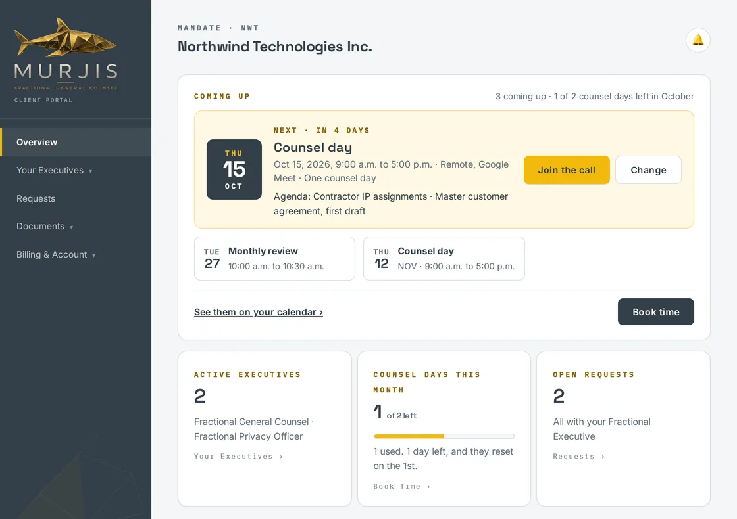
Task: Follow Book Time link under counsel days
Action: [x=402, y=487]
